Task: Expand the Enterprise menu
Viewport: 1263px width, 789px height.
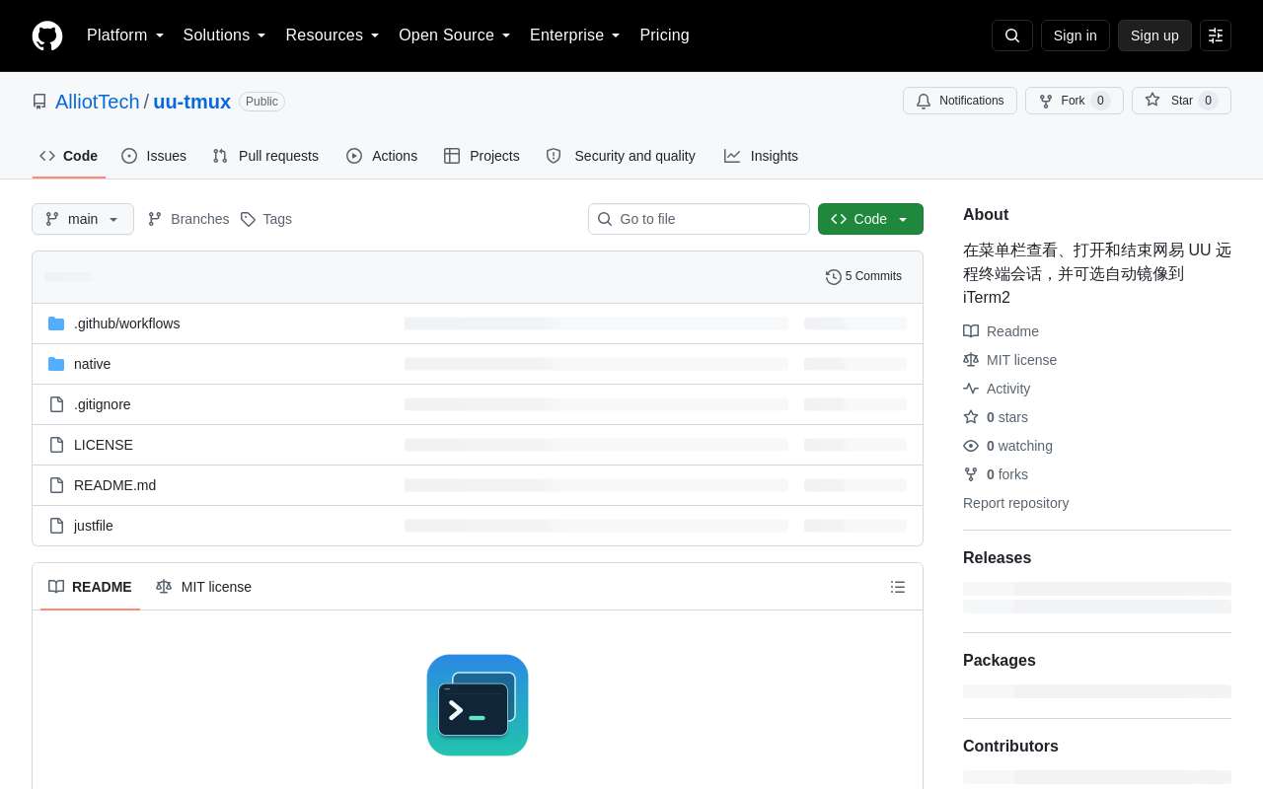Action: pos(575,36)
